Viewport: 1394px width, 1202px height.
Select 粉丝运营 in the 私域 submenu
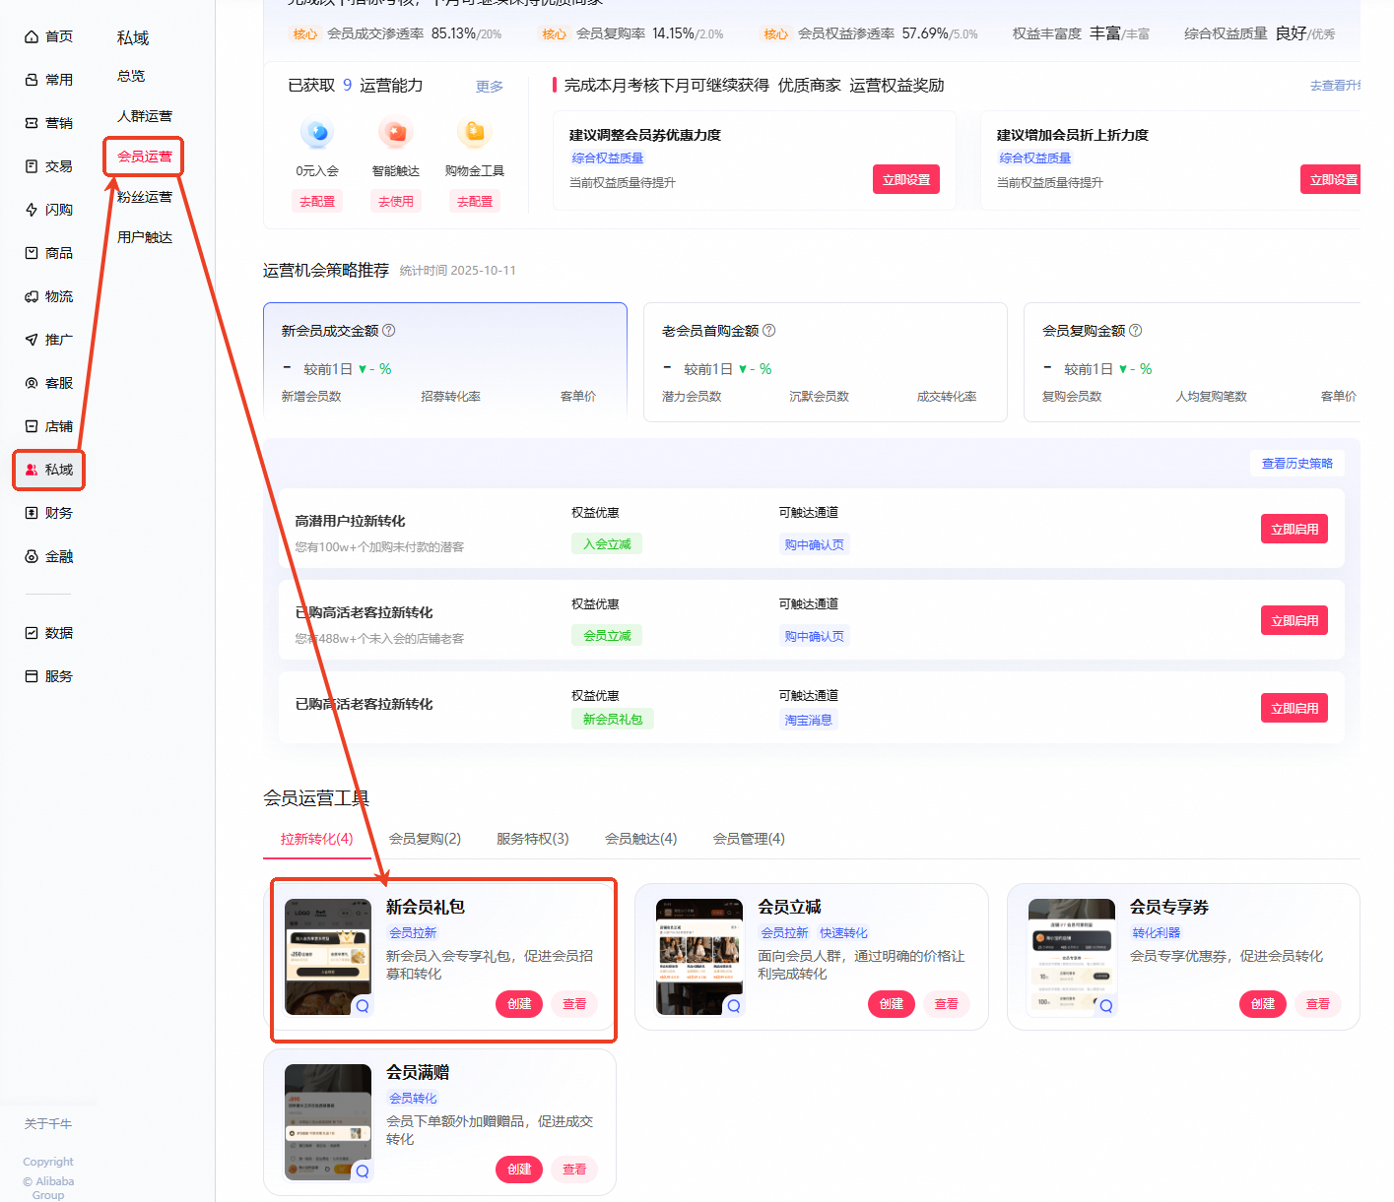point(145,197)
